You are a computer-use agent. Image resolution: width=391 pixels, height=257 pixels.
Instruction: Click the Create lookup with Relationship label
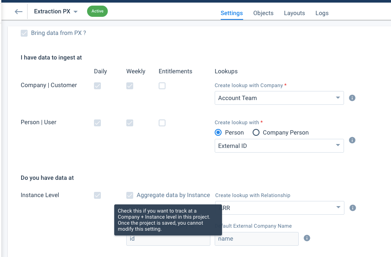click(x=253, y=195)
